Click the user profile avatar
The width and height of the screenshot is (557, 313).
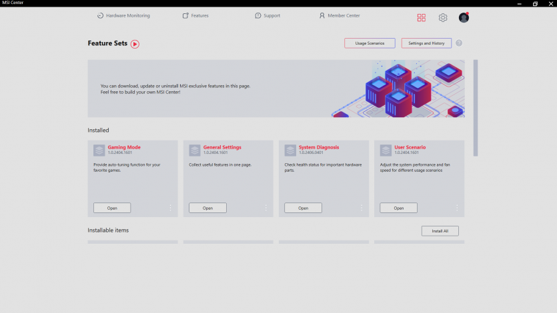464,18
